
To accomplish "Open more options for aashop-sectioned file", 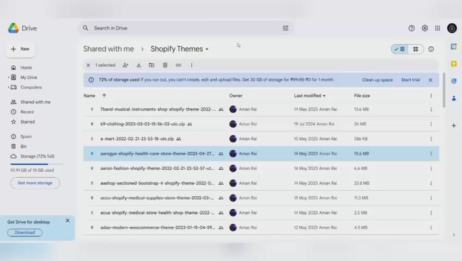I will coord(431,183).
